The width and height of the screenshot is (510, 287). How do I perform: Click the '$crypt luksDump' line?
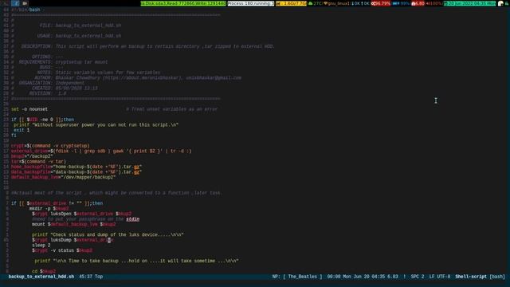coord(73,240)
